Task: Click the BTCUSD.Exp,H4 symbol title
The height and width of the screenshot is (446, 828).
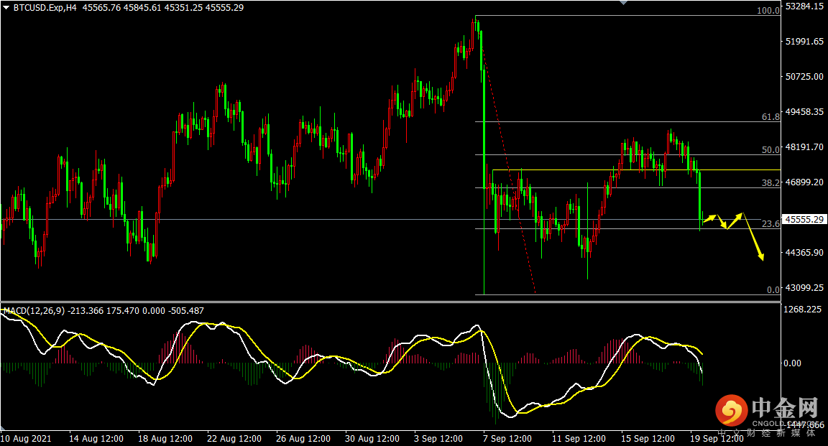Action: [45, 8]
